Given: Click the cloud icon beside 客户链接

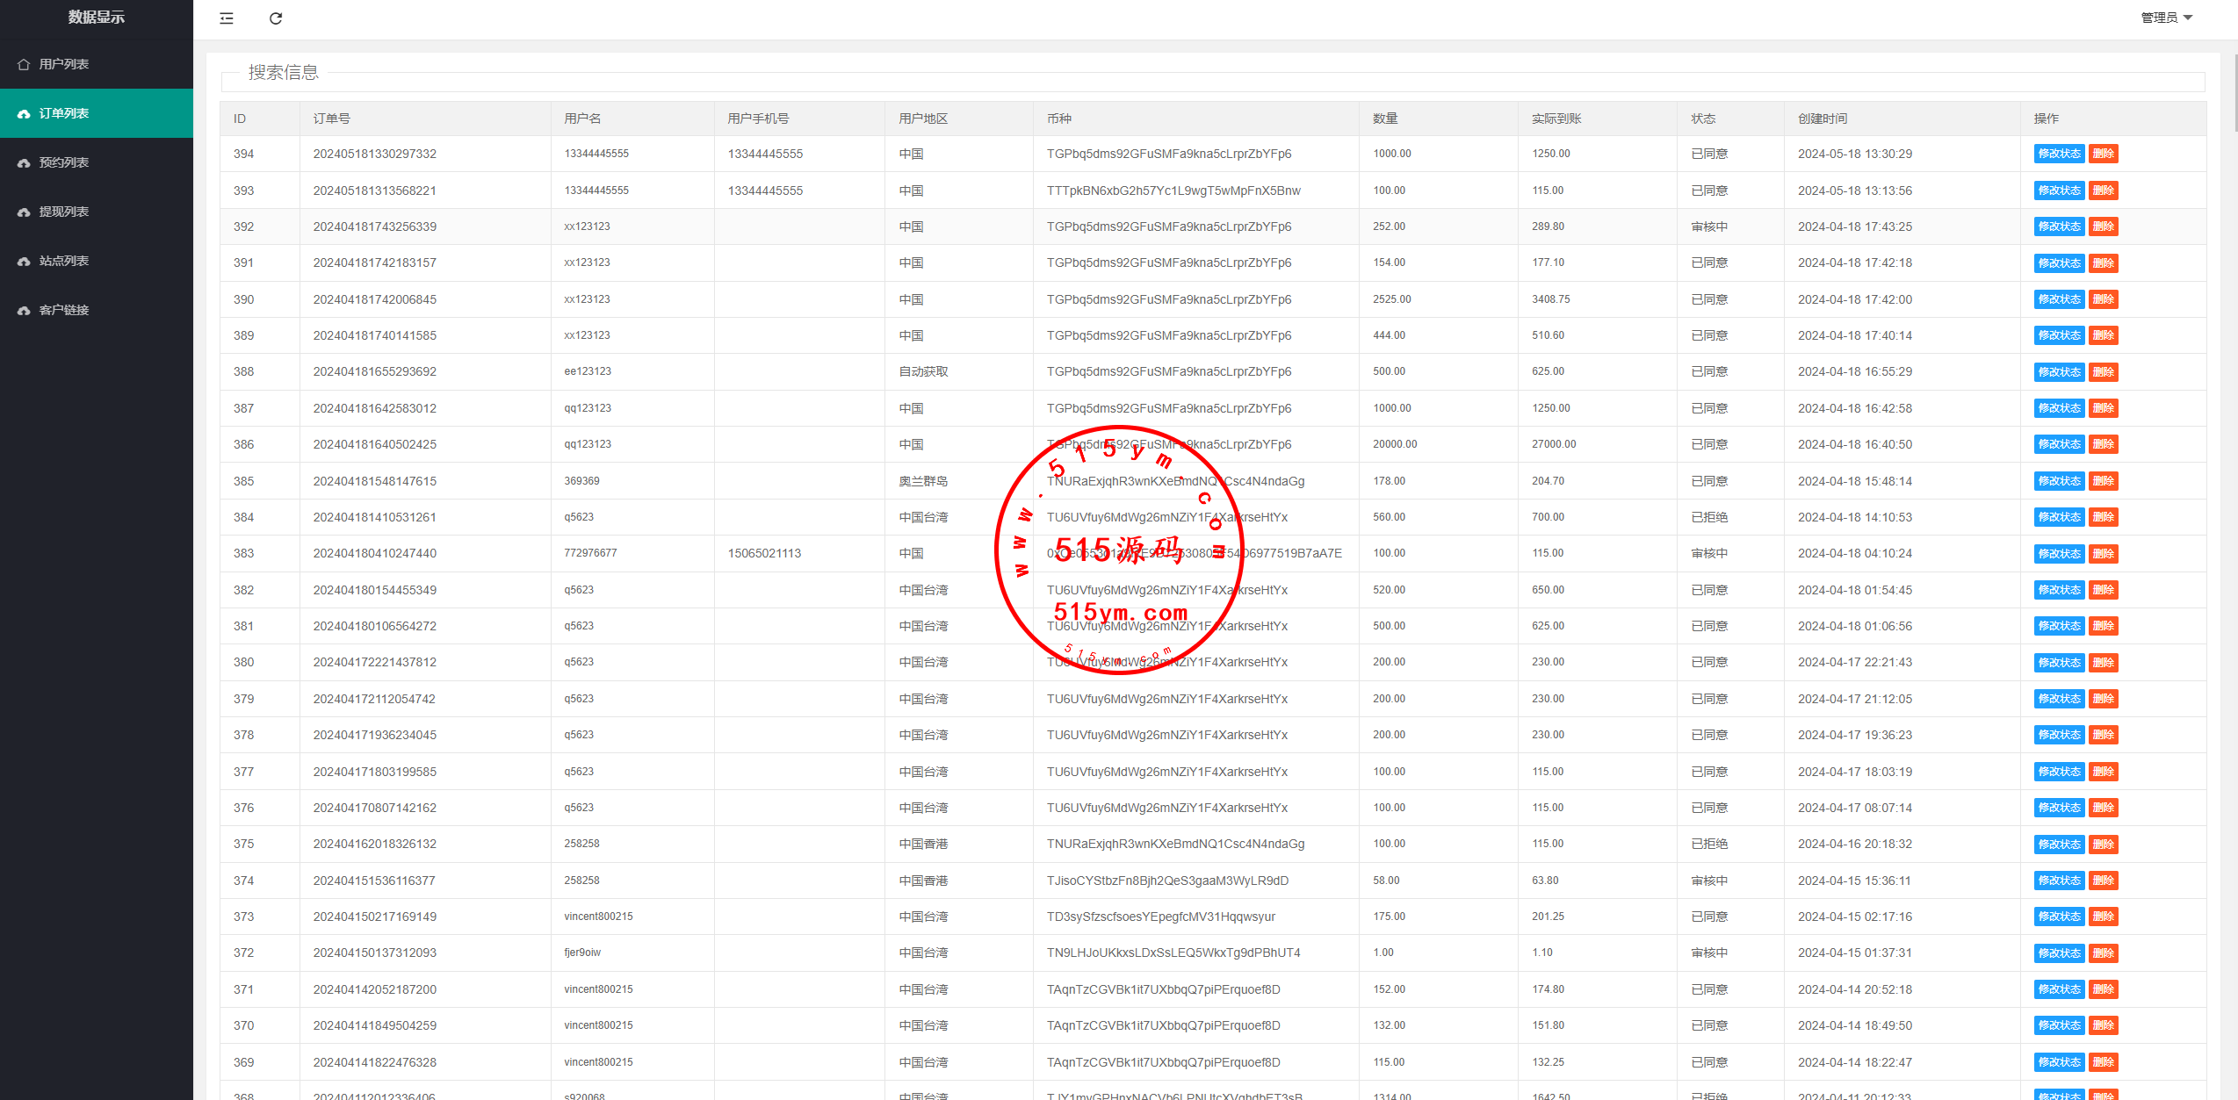Looking at the screenshot, I should point(24,310).
